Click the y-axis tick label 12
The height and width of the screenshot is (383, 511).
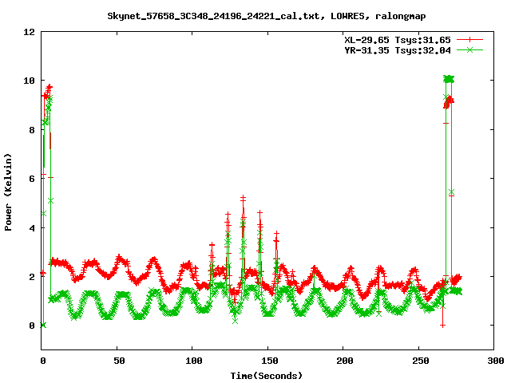(x=29, y=32)
